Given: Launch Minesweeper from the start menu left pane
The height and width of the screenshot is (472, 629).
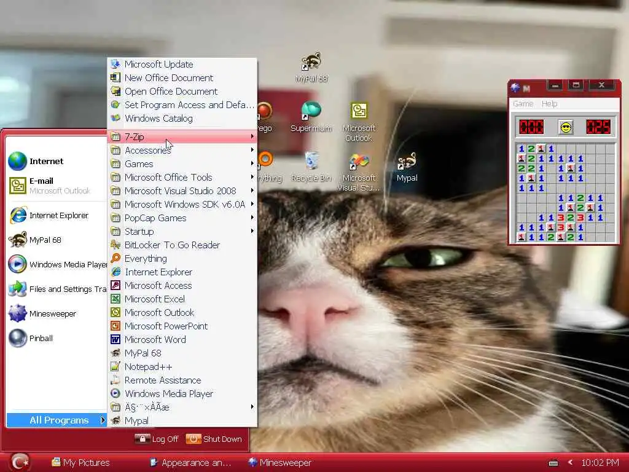Looking at the screenshot, I should click(x=56, y=314).
